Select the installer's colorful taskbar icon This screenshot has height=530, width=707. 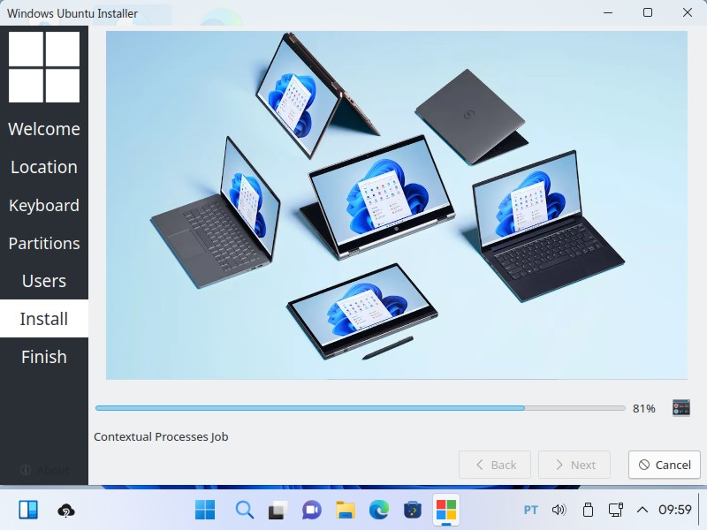click(446, 511)
